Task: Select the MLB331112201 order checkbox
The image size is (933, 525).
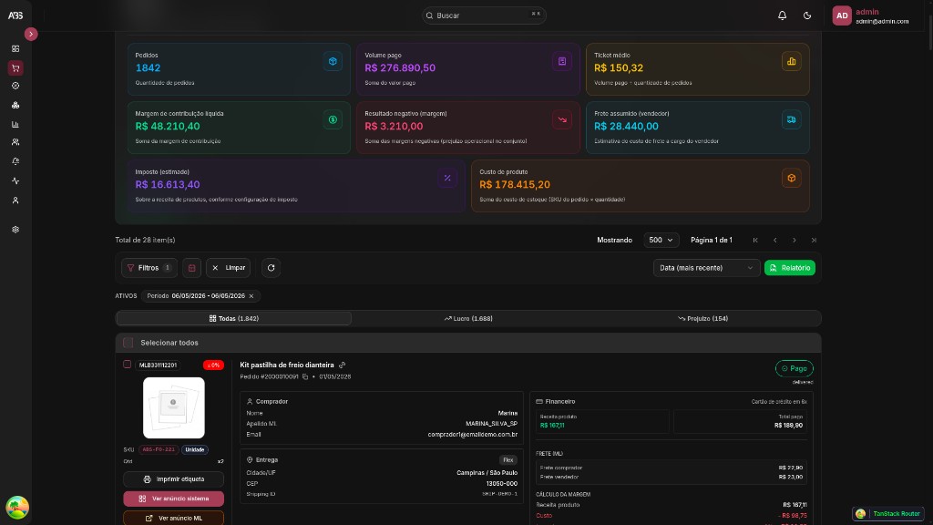Action: [127, 365]
